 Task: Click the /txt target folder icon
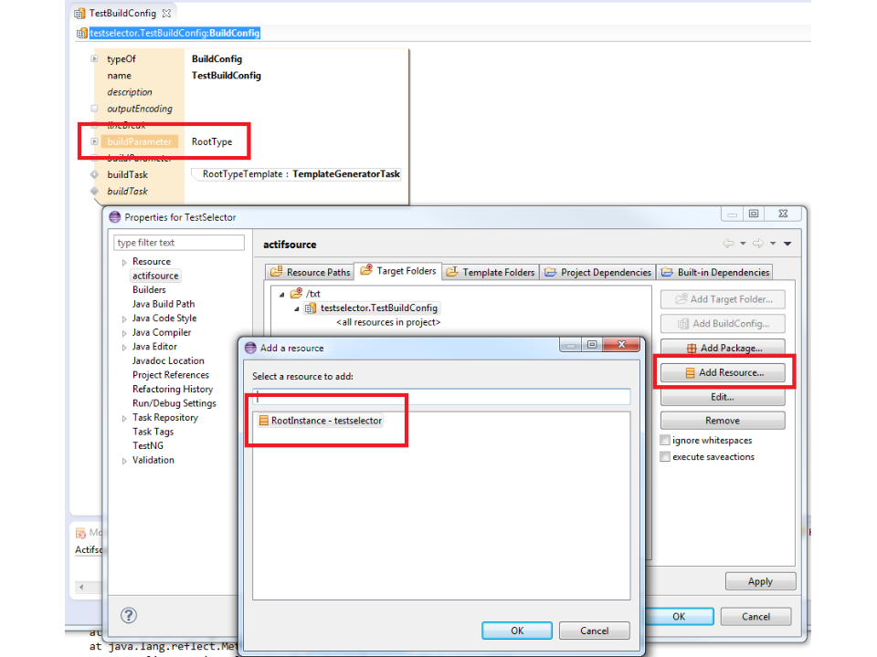pos(296,294)
